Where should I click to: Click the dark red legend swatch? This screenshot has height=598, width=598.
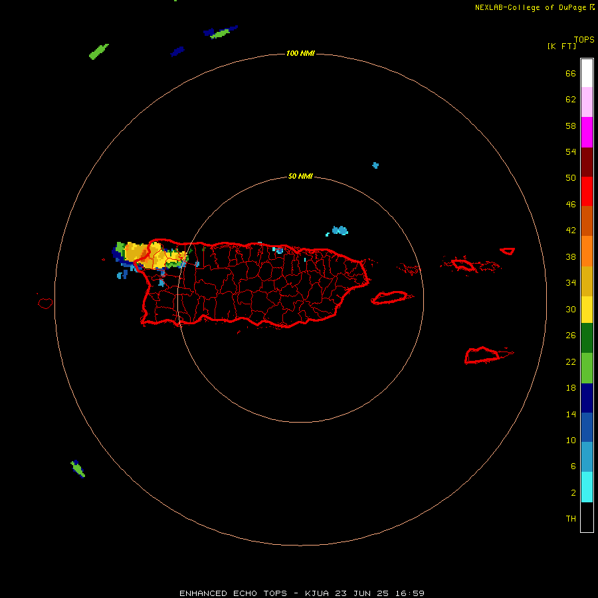click(587, 162)
